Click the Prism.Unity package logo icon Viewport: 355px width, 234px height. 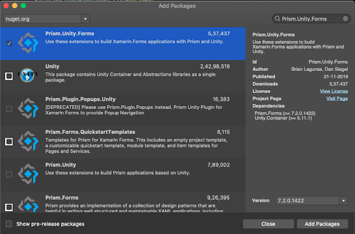point(28,174)
